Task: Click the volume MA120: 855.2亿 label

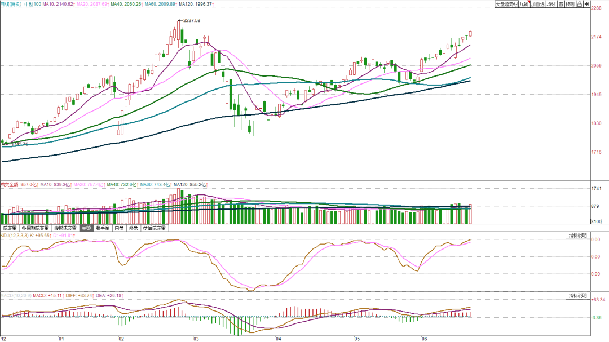Action: [x=191, y=185]
